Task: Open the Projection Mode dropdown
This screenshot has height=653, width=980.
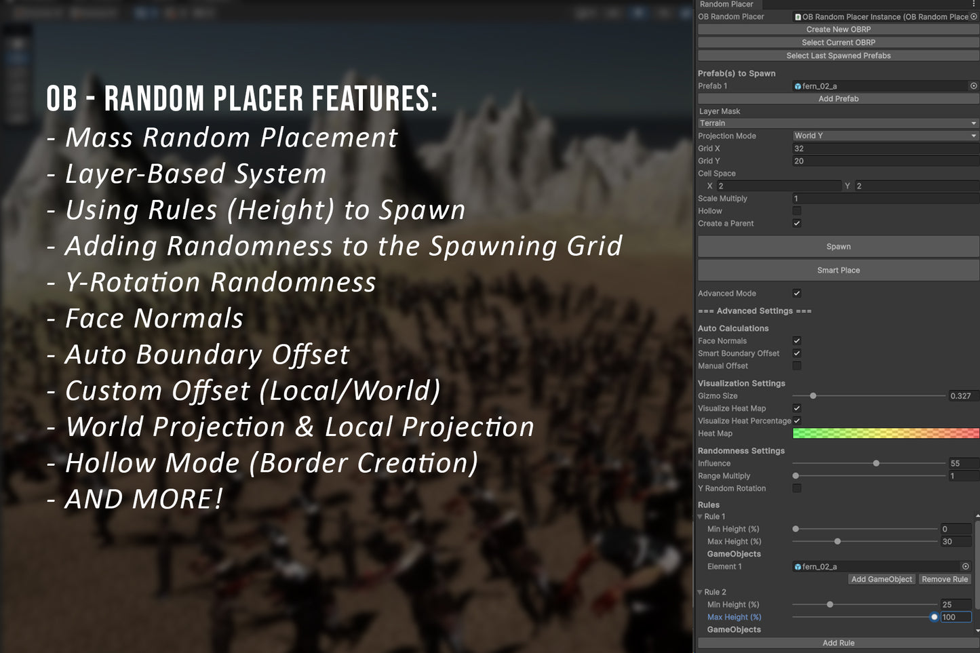Action: (885, 136)
